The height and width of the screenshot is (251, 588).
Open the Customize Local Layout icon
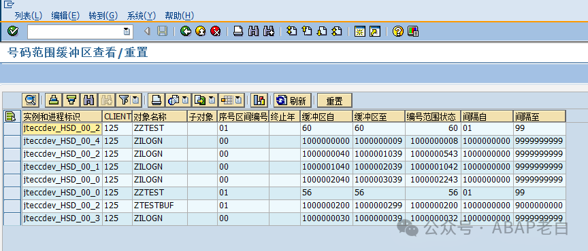(x=413, y=31)
